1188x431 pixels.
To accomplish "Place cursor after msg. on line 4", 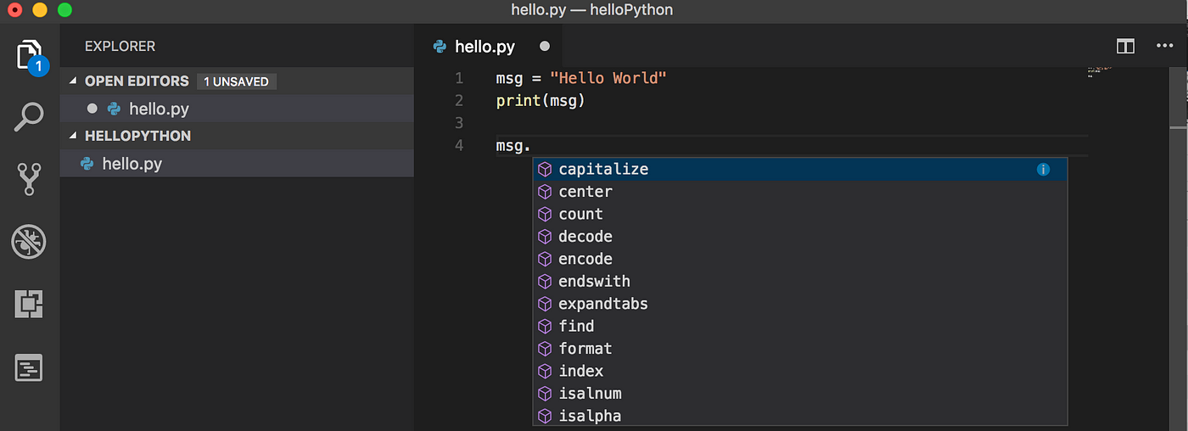I will pos(532,146).
